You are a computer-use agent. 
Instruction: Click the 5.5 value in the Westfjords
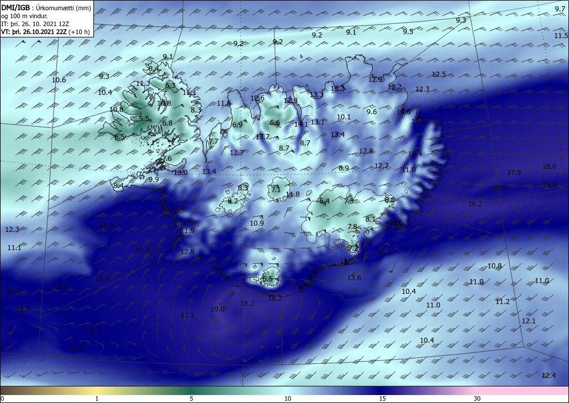click(144, 118)
